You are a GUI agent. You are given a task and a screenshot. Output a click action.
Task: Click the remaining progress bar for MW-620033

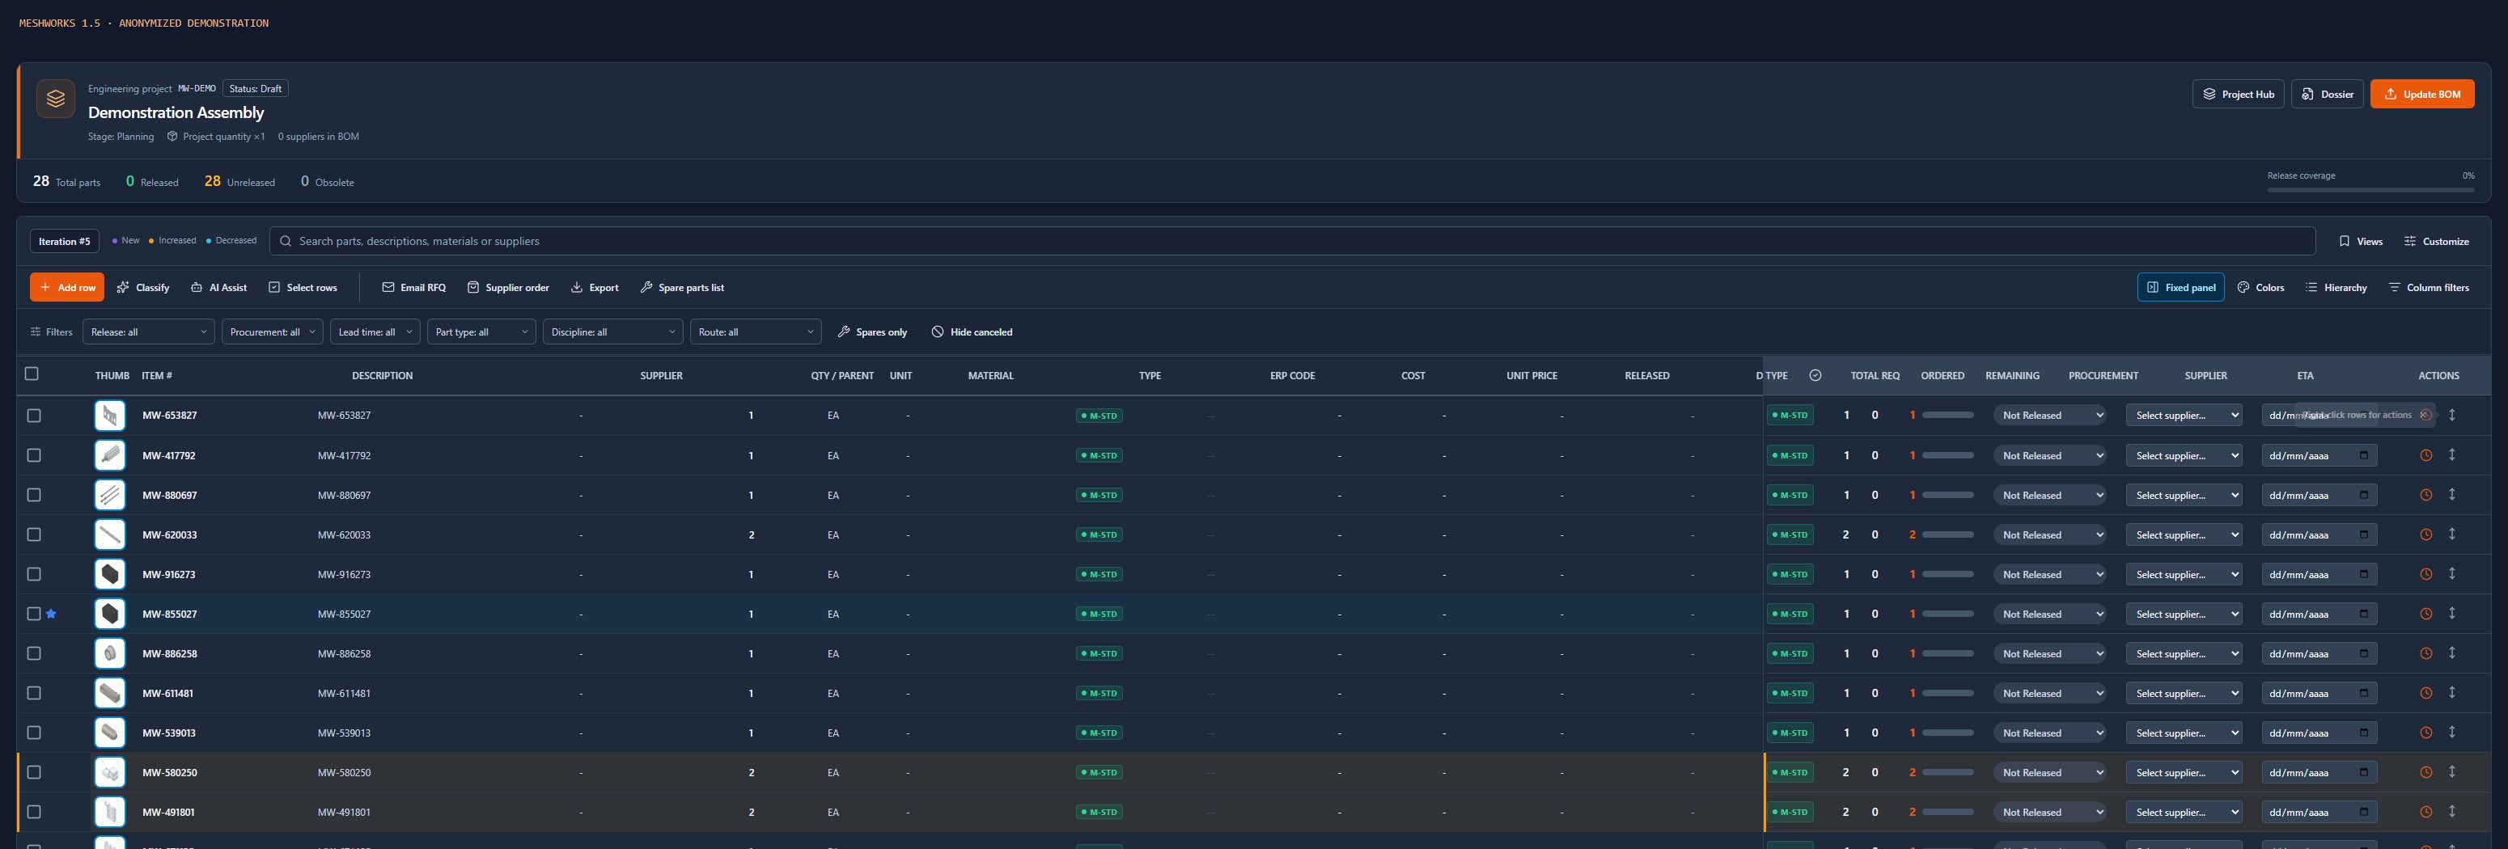pos(1947,534)
